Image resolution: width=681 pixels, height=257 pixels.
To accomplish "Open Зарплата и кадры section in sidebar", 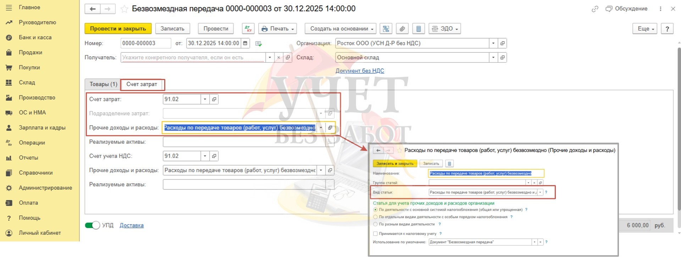I will tap(42, 127).
